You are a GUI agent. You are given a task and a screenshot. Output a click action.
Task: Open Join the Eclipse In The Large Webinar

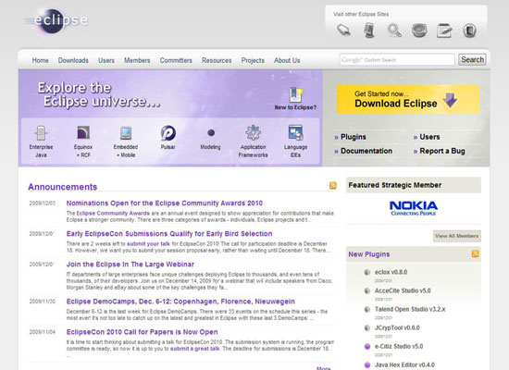click(130, 265)
